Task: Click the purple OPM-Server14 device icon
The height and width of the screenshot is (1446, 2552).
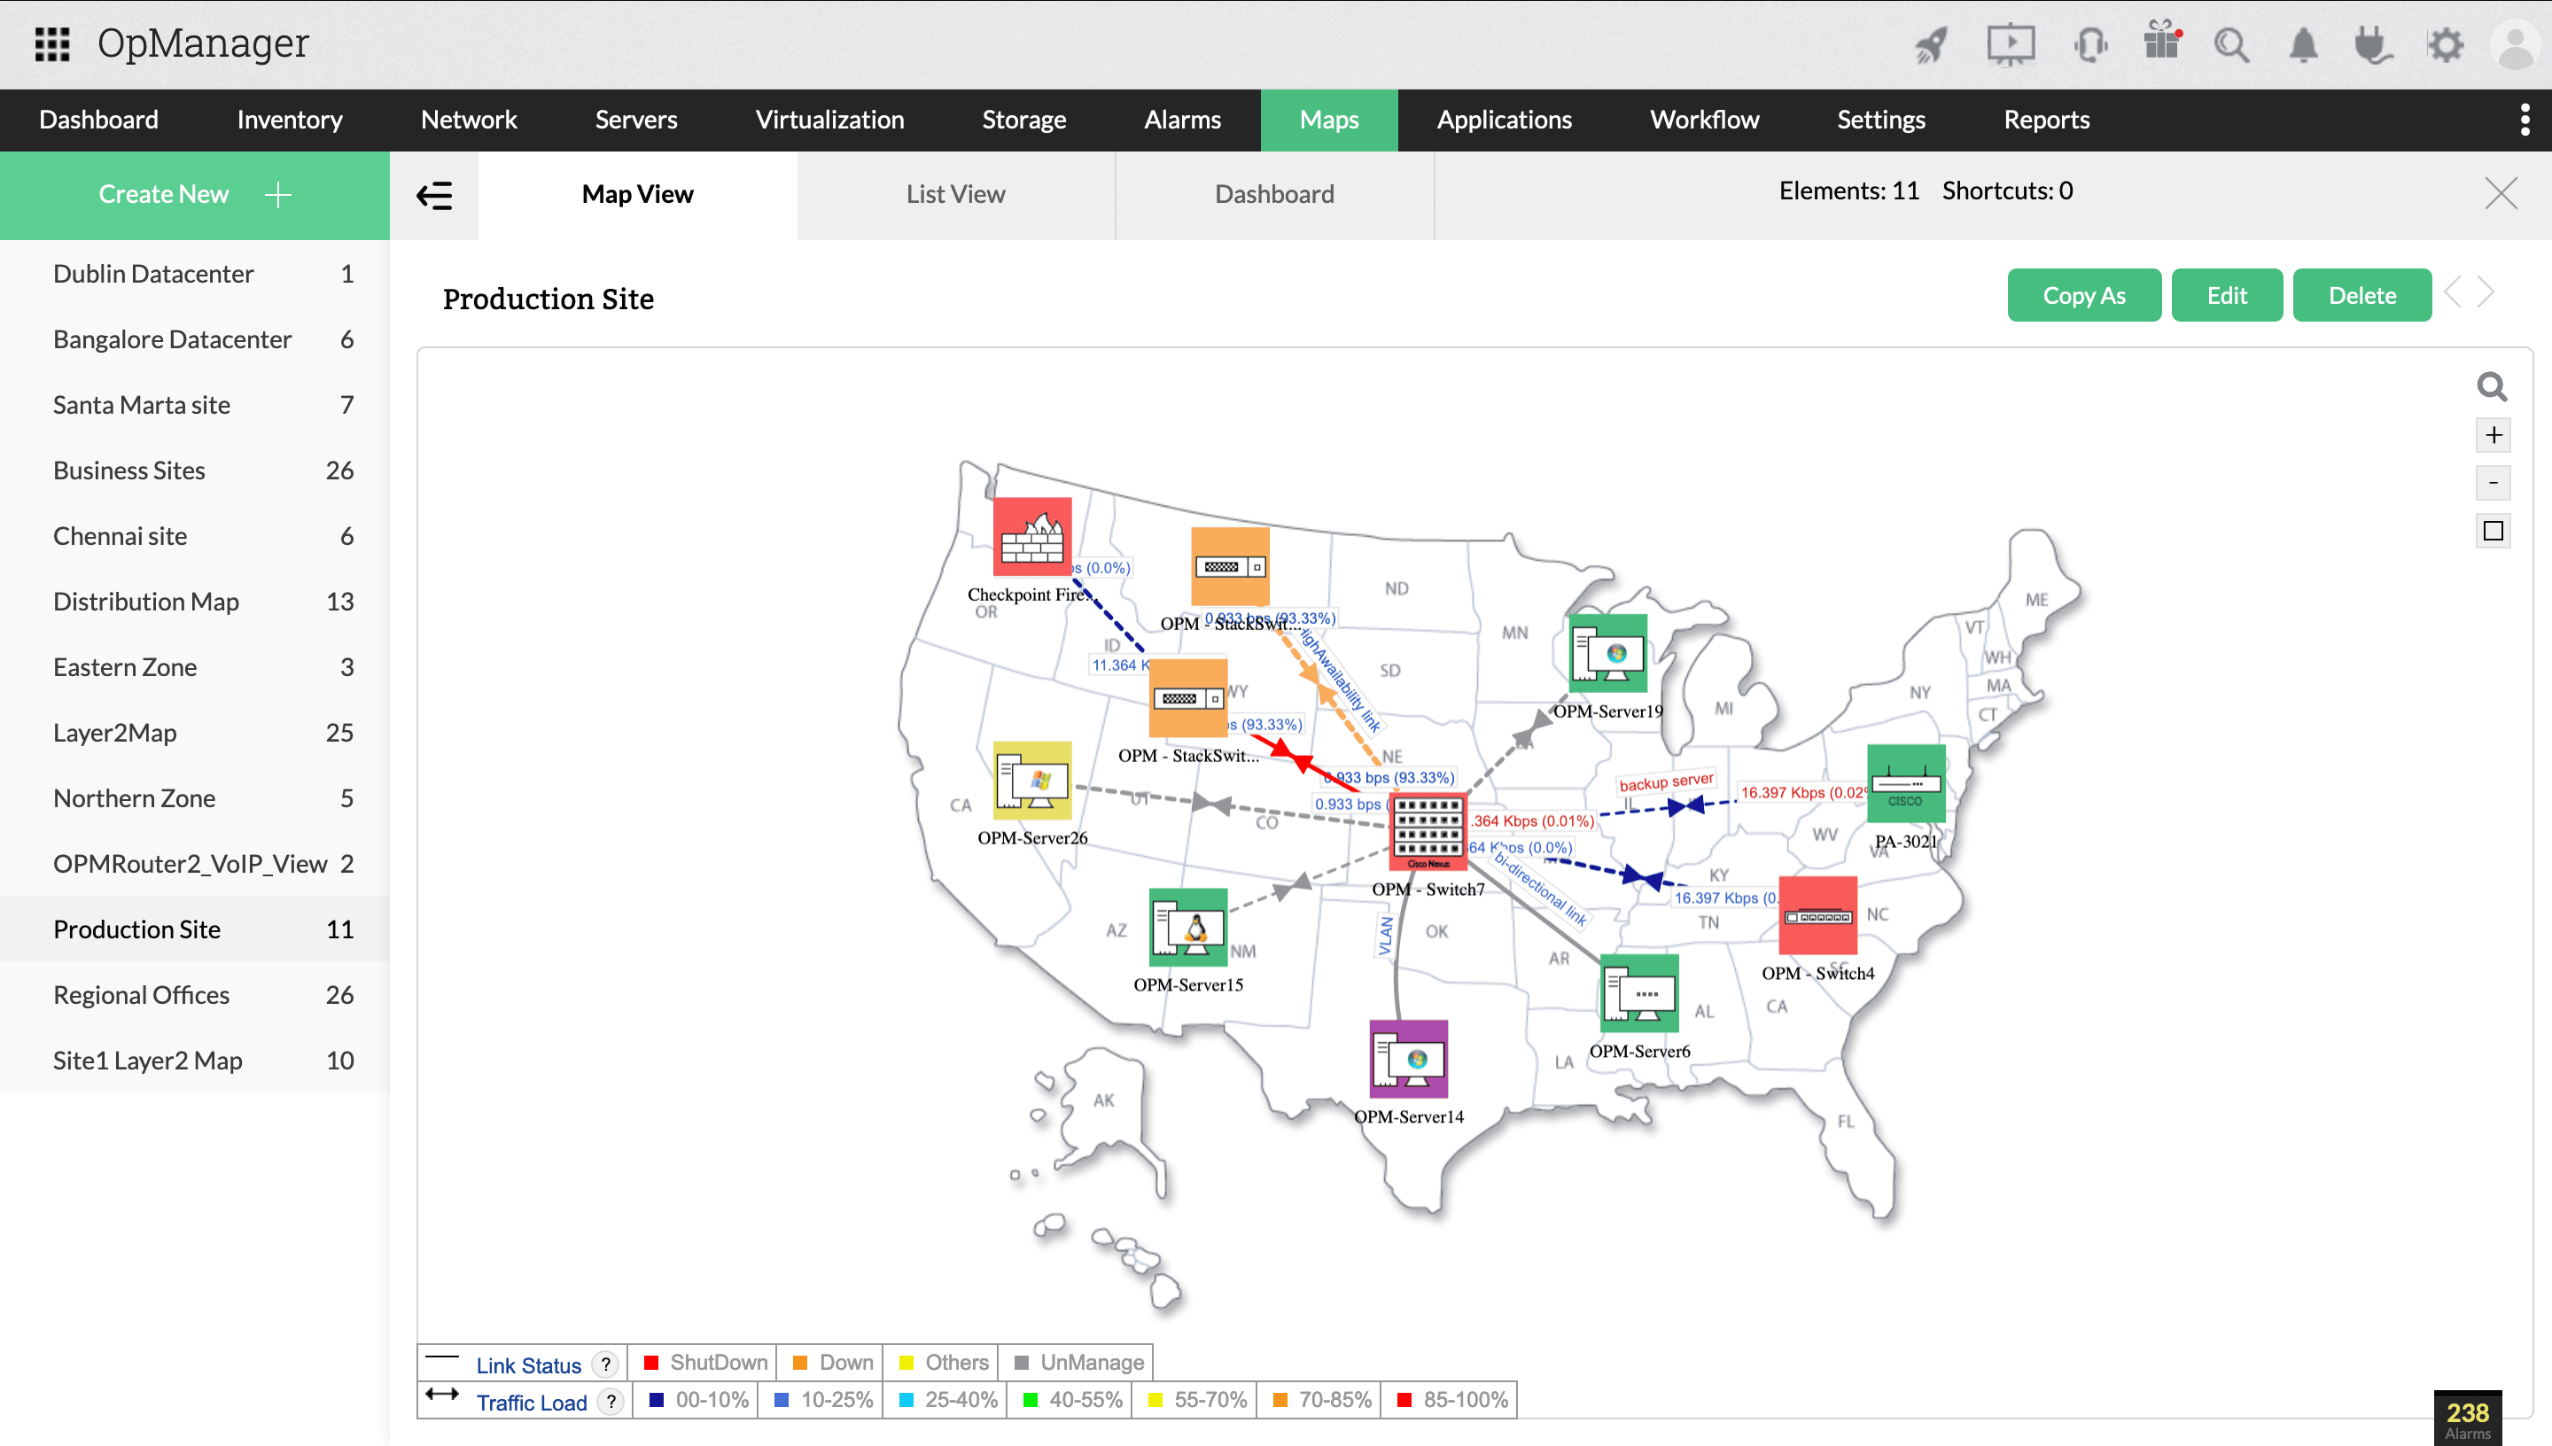Action: coord(1408,1059)
